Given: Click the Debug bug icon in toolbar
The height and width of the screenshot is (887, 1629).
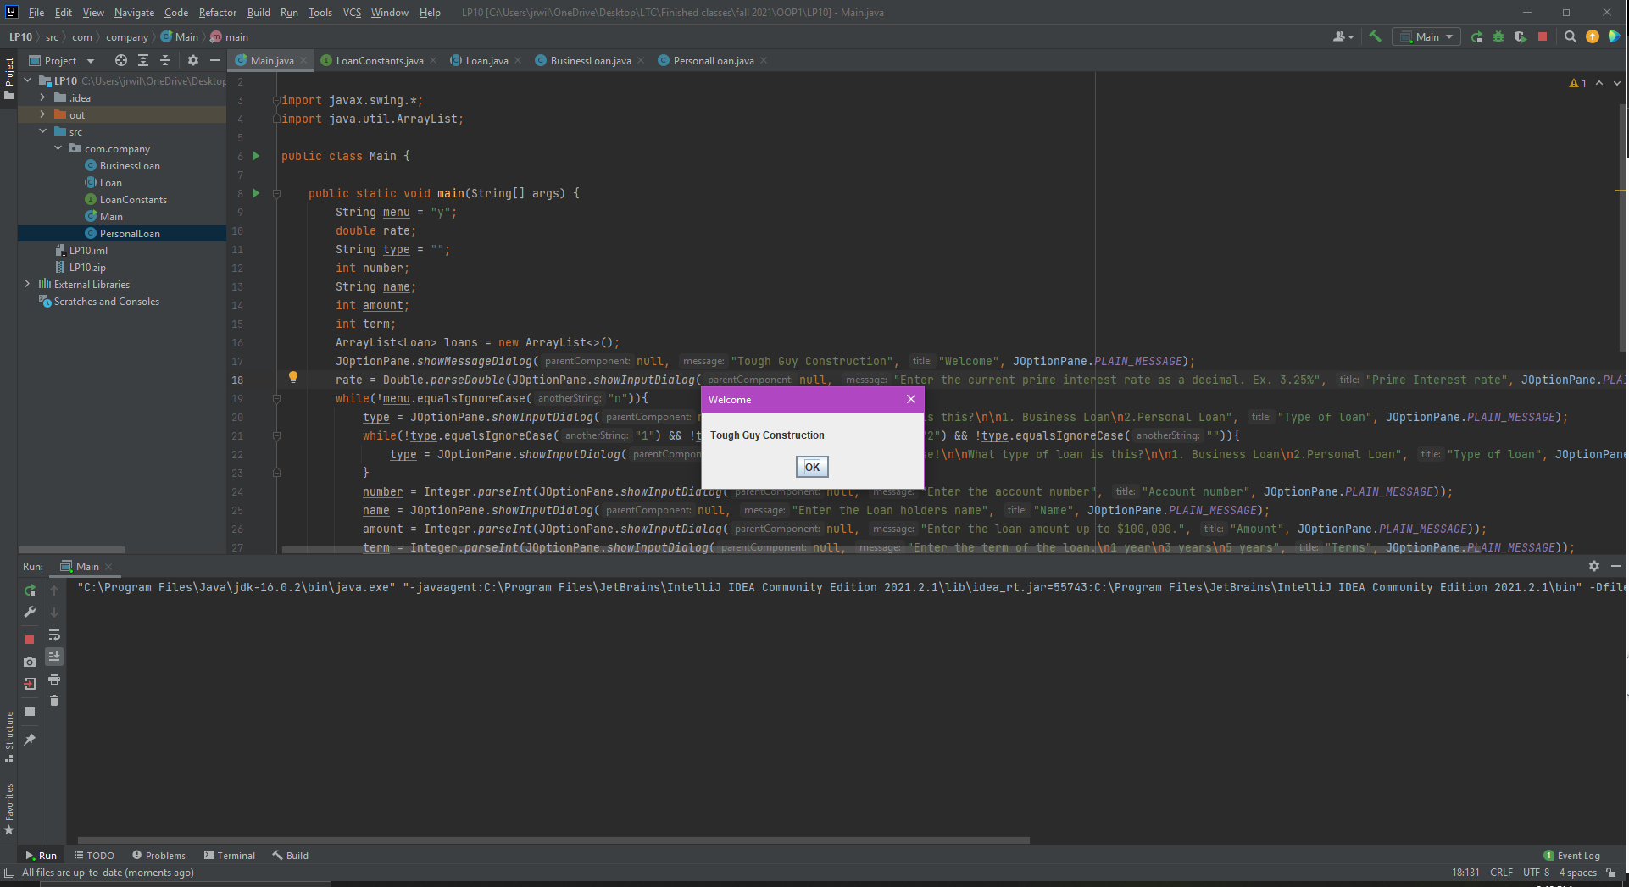Looking at the screenshot, I should tap(1498, 36).
